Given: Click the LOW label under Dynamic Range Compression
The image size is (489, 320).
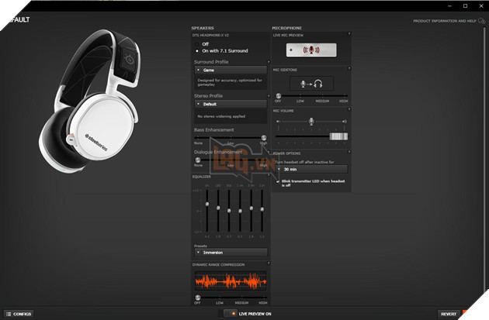Looking at the screenshot, I should [x=219, y=303].
